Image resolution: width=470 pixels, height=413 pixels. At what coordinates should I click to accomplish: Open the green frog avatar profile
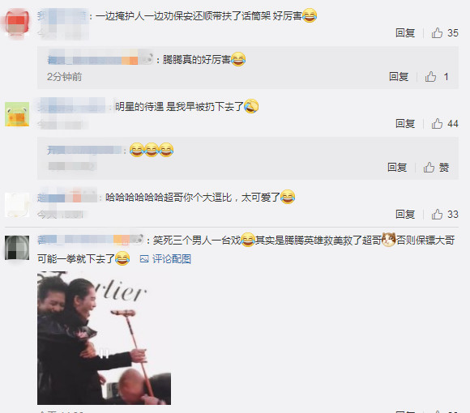[x=17, y=114]
